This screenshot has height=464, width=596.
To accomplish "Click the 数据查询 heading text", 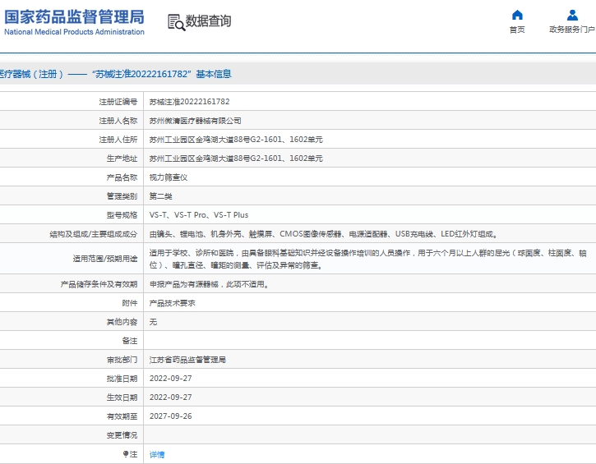I will [x=208, y=21].
